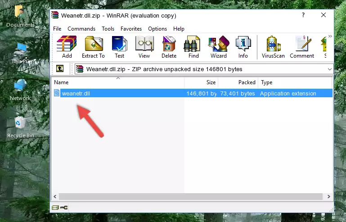Open the Commands menu
This screenshot has height=222, width=346.
tap(81, 29)
